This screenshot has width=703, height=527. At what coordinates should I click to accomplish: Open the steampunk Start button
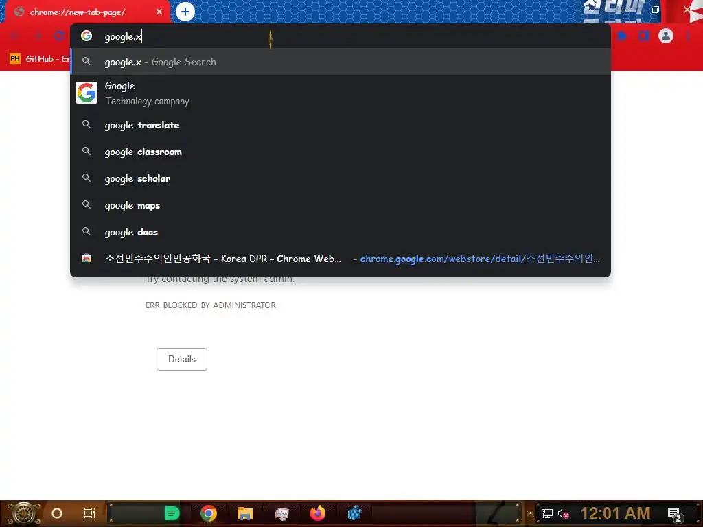coord(24,513)
